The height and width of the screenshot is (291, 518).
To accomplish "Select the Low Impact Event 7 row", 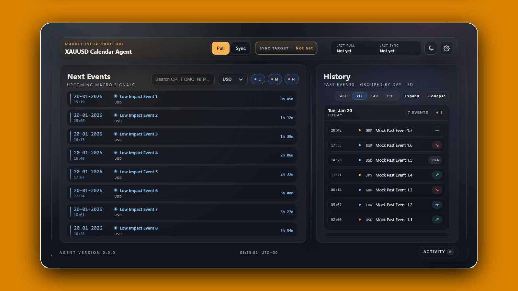I will click(182, 212).
